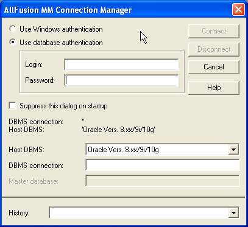The height and width of the screenshot is (227, 248).
Task: Open the Host DBMS dropdown arrow
Action: pyautogui.click(x=233, y=150)
